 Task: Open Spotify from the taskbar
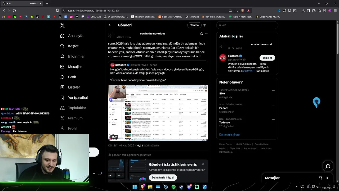click(173, 187)
